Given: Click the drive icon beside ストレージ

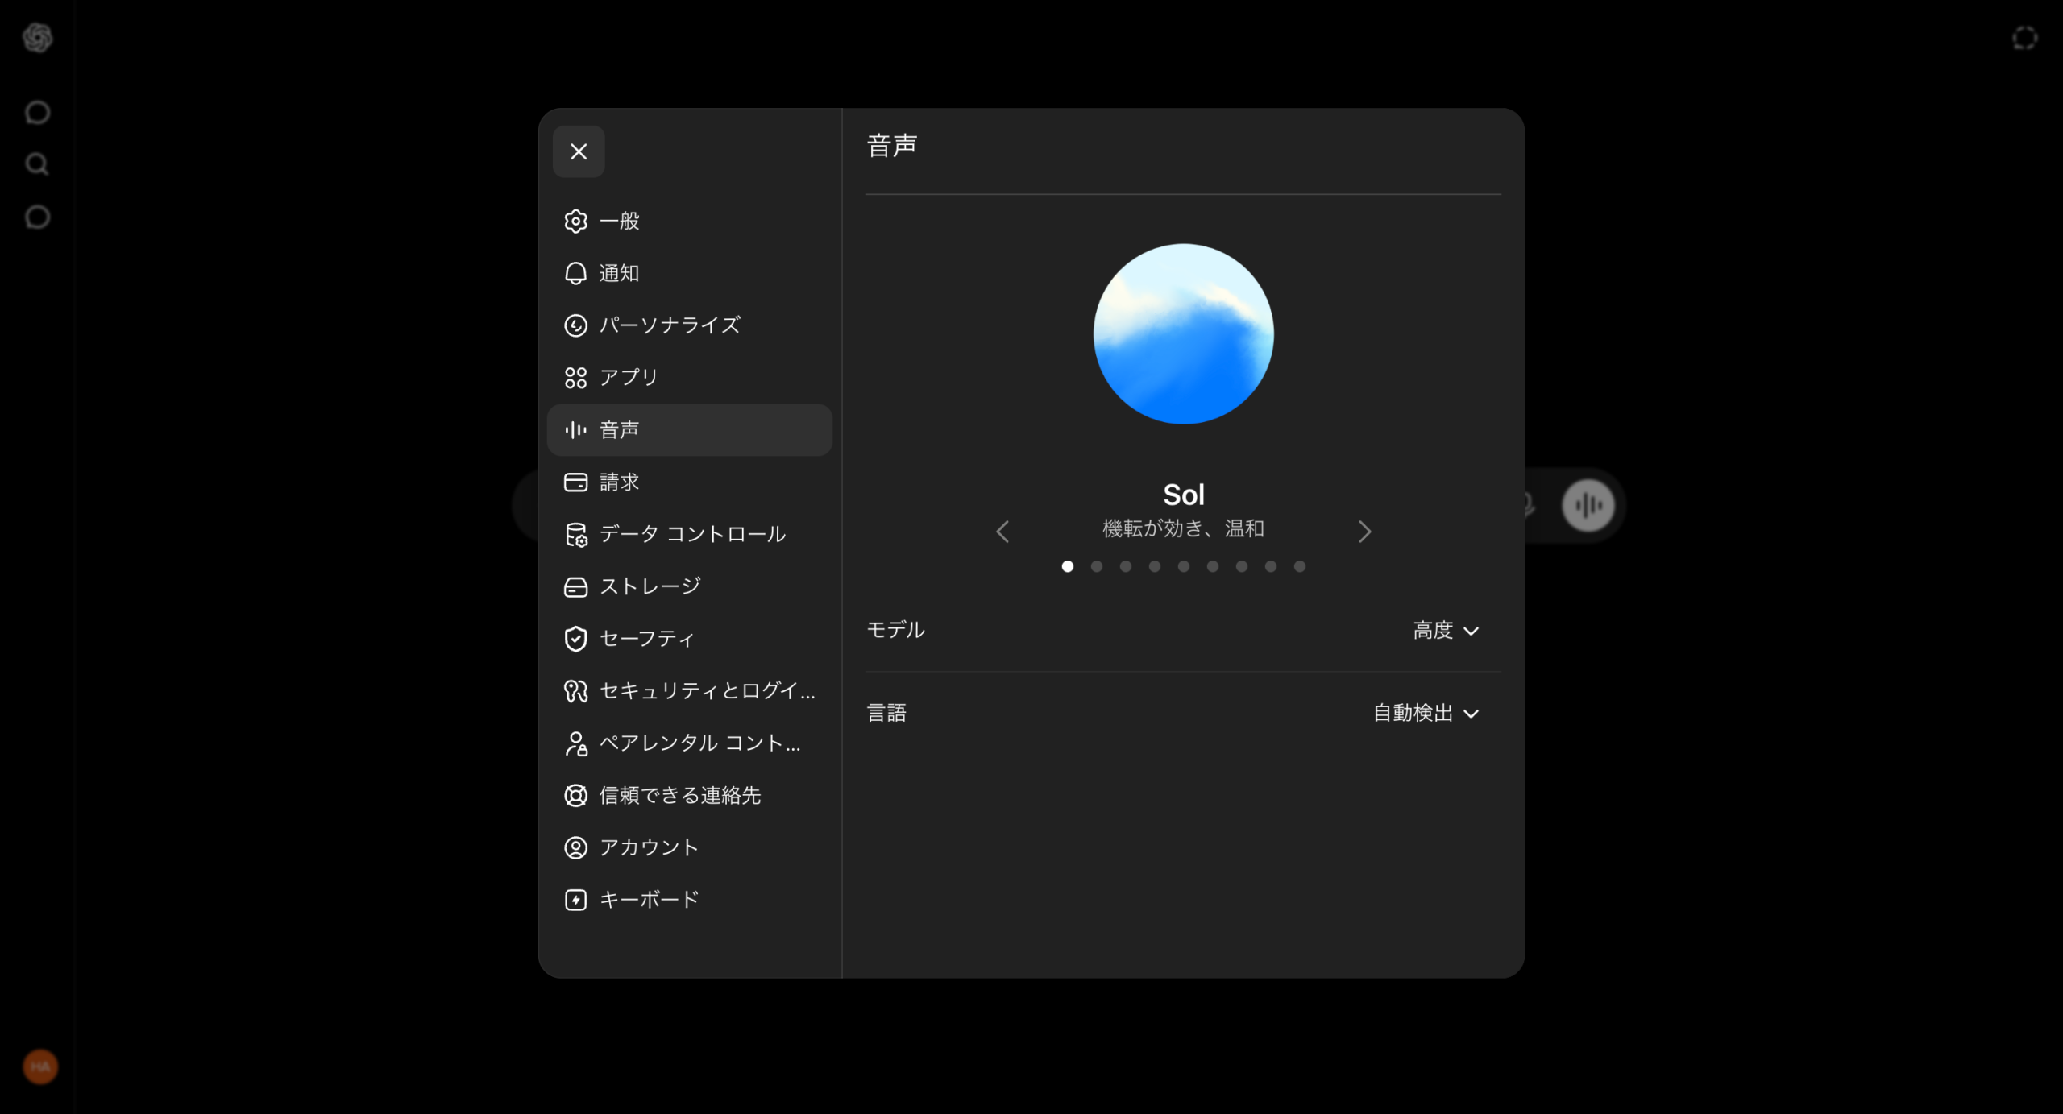Looking at the screenshot, I should click(x=575, y=586).
